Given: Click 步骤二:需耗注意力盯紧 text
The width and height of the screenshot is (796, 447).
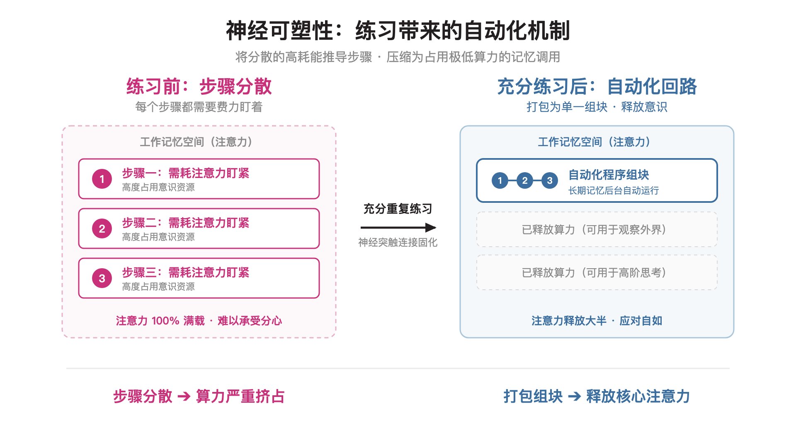Looking at the screenshot, I should click(x=186, y=223).
